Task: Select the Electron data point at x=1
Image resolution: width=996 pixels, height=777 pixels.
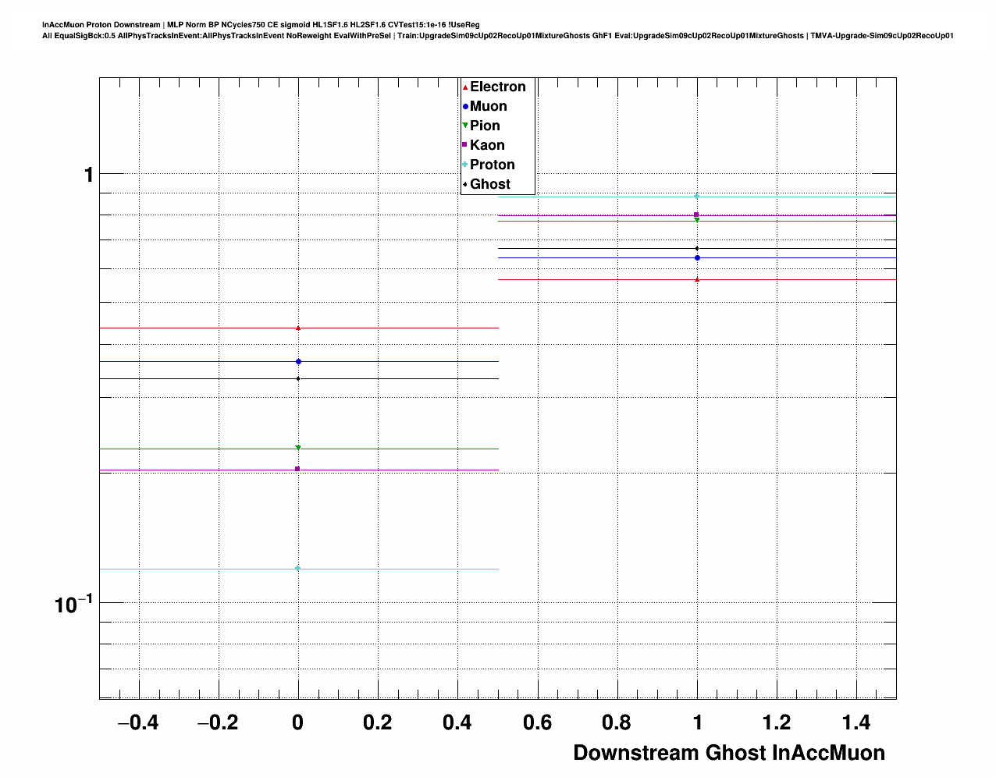Action: [x=697, y=279]
